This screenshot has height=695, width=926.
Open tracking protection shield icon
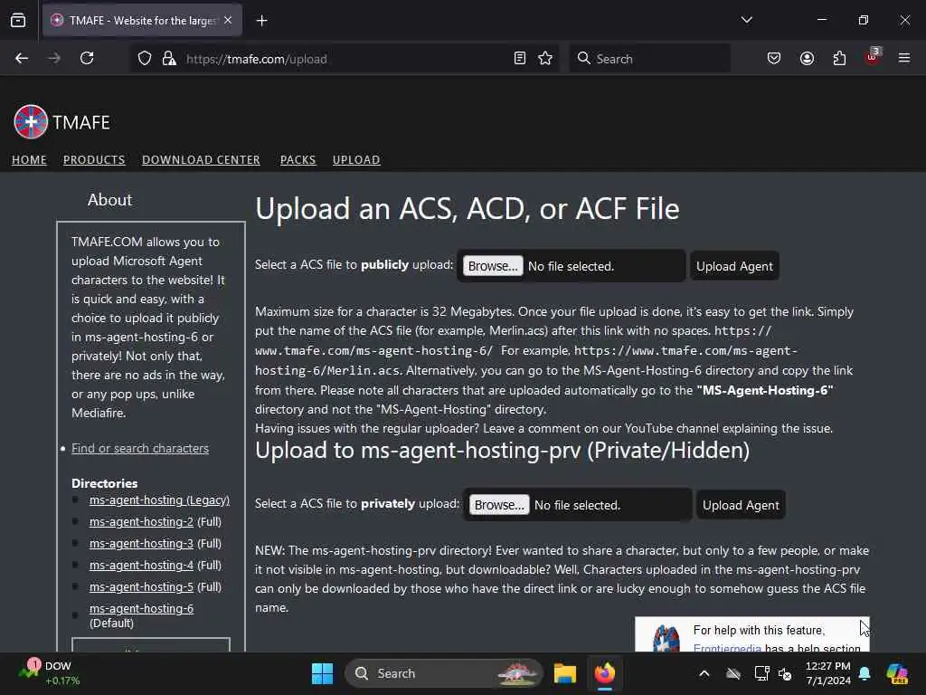click(x=145, y=59)
